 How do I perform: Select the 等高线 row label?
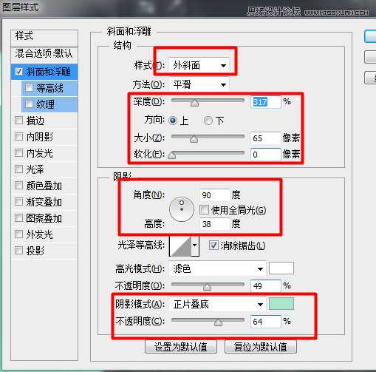point(50,88)
